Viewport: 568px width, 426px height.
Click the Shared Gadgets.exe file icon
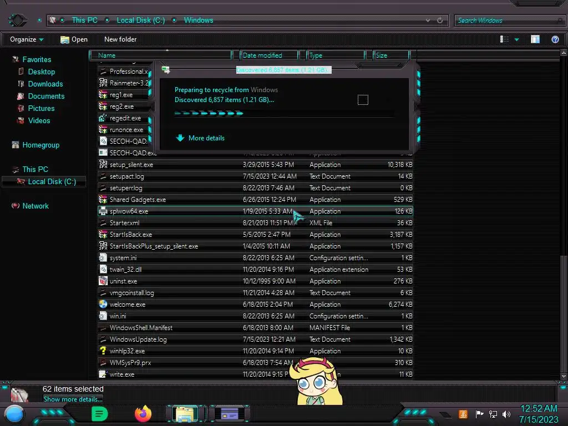tap(103, 199)
